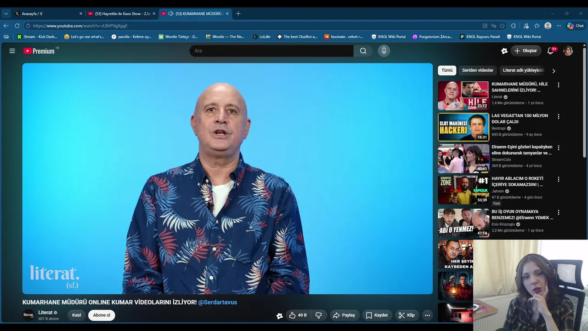This screenshot has width=588, height=331.
Task: Open the Wordle Türkçe bookmark
Action: pyautogui.click(x=178, y=37)
